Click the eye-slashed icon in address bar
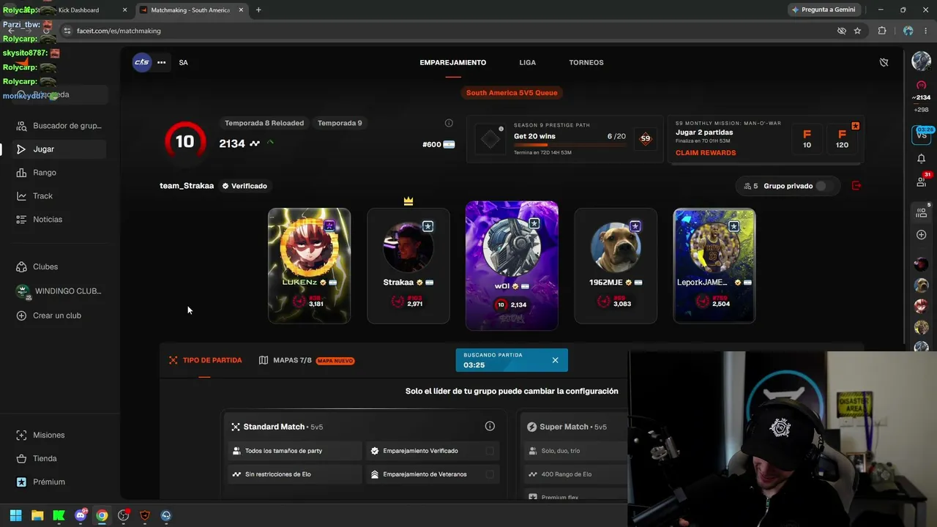This screenshot has height=527, width=937. tap(841, 31)
